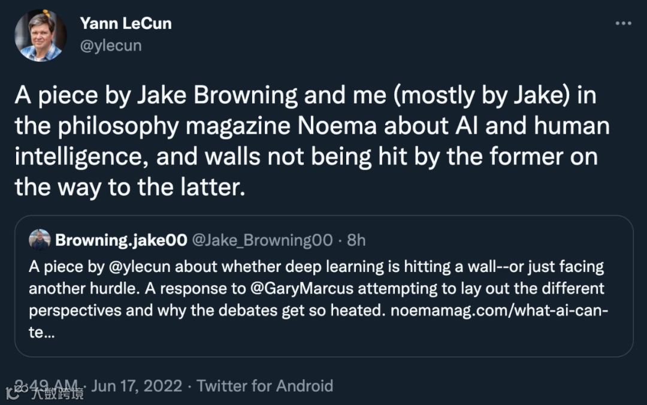This screenshot has height=405, width=647.
Task: Open the @ylecun handle under the author name
Action: click(110, 46)
